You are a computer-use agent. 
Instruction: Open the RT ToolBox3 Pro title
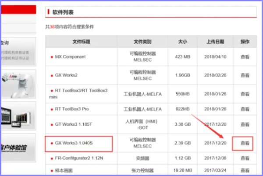tap(72, 109)
